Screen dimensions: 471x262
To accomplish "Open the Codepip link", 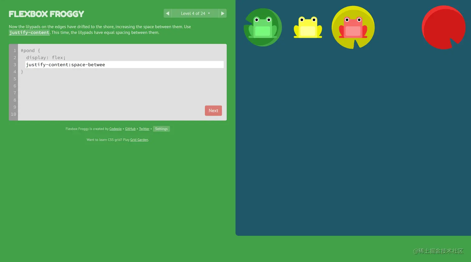I will point(116,129).
